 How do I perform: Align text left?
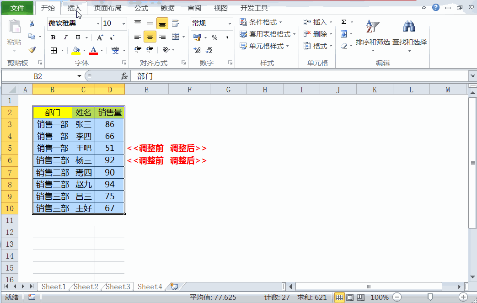click(x=138, y=37)
